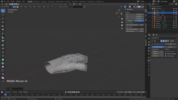Toggle the camera view icon
This screenshot has width=178, height=100.
122,25
